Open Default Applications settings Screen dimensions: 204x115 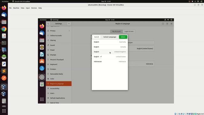(59, 98)
